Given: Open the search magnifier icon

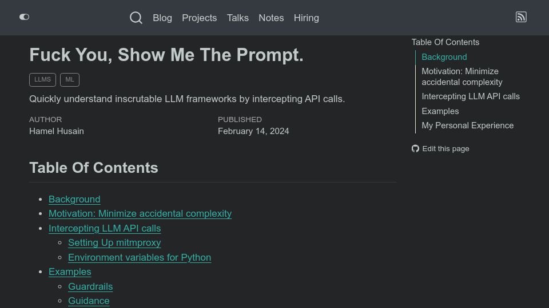Looking at the screenshot, I should [x=136, y=18].
